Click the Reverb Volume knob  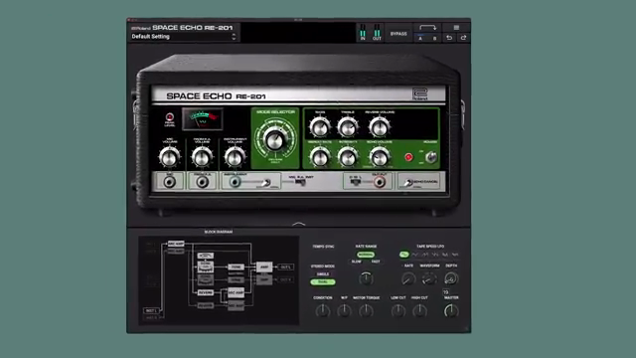[x=380, y=127]
